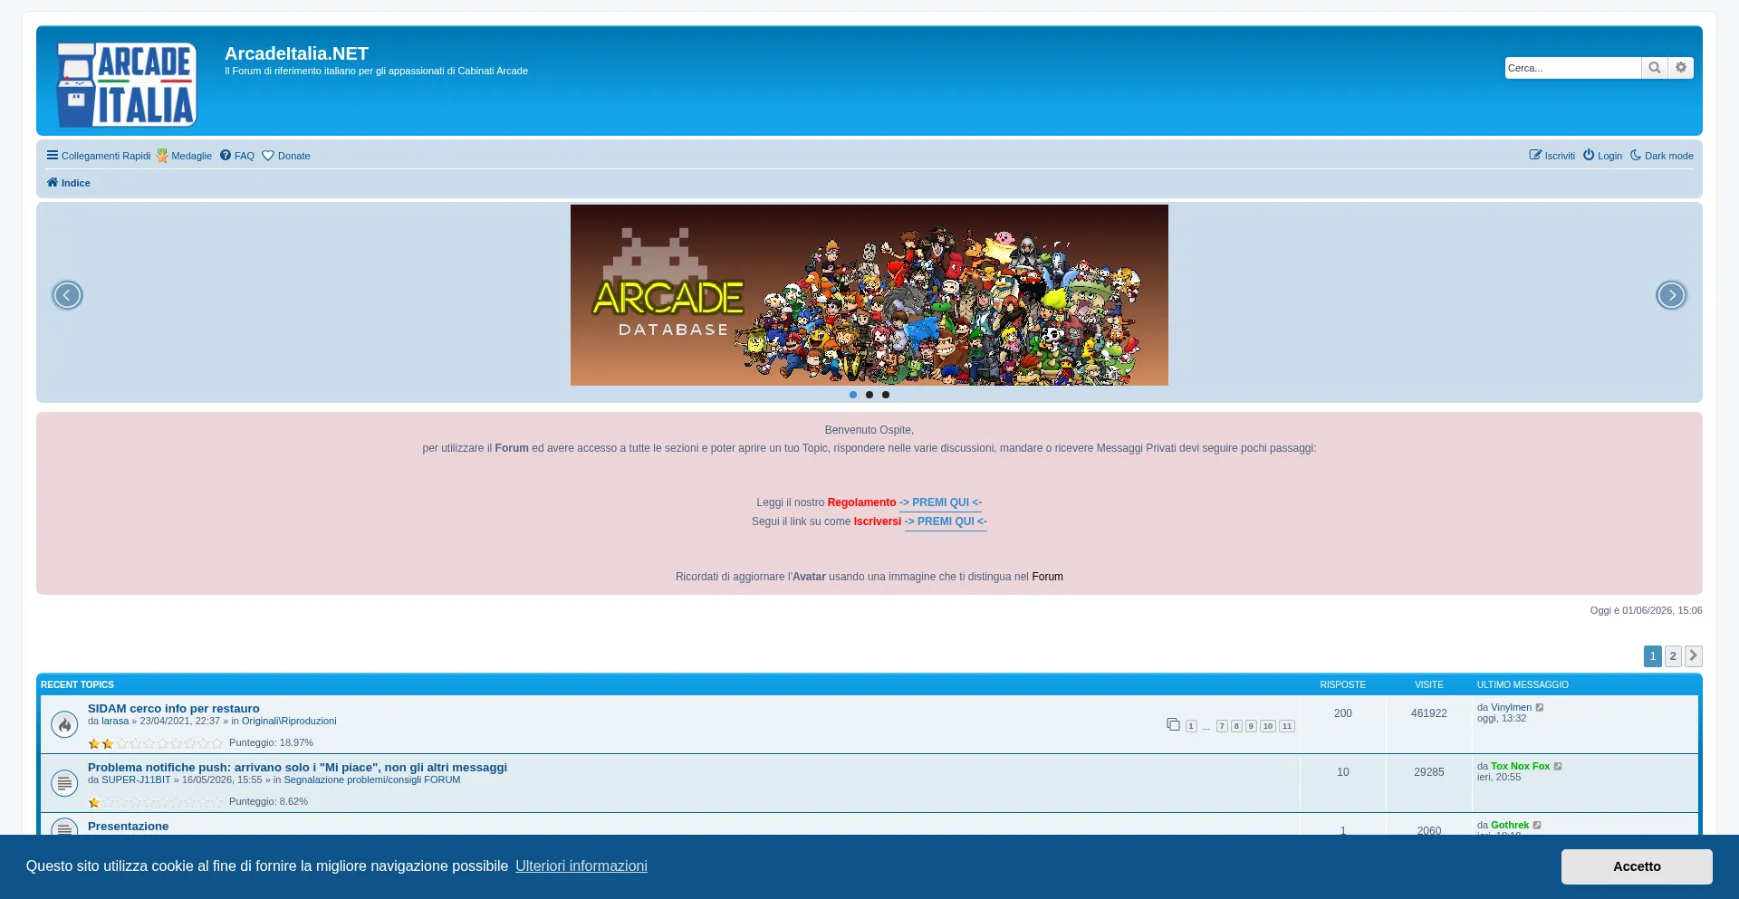This screenshot has height=899, width=1739.
Task: Select the second slider dot
Action: (869, 395)
